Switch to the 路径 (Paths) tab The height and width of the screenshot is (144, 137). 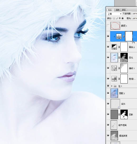pyautogui.click(x=124, y=10)
